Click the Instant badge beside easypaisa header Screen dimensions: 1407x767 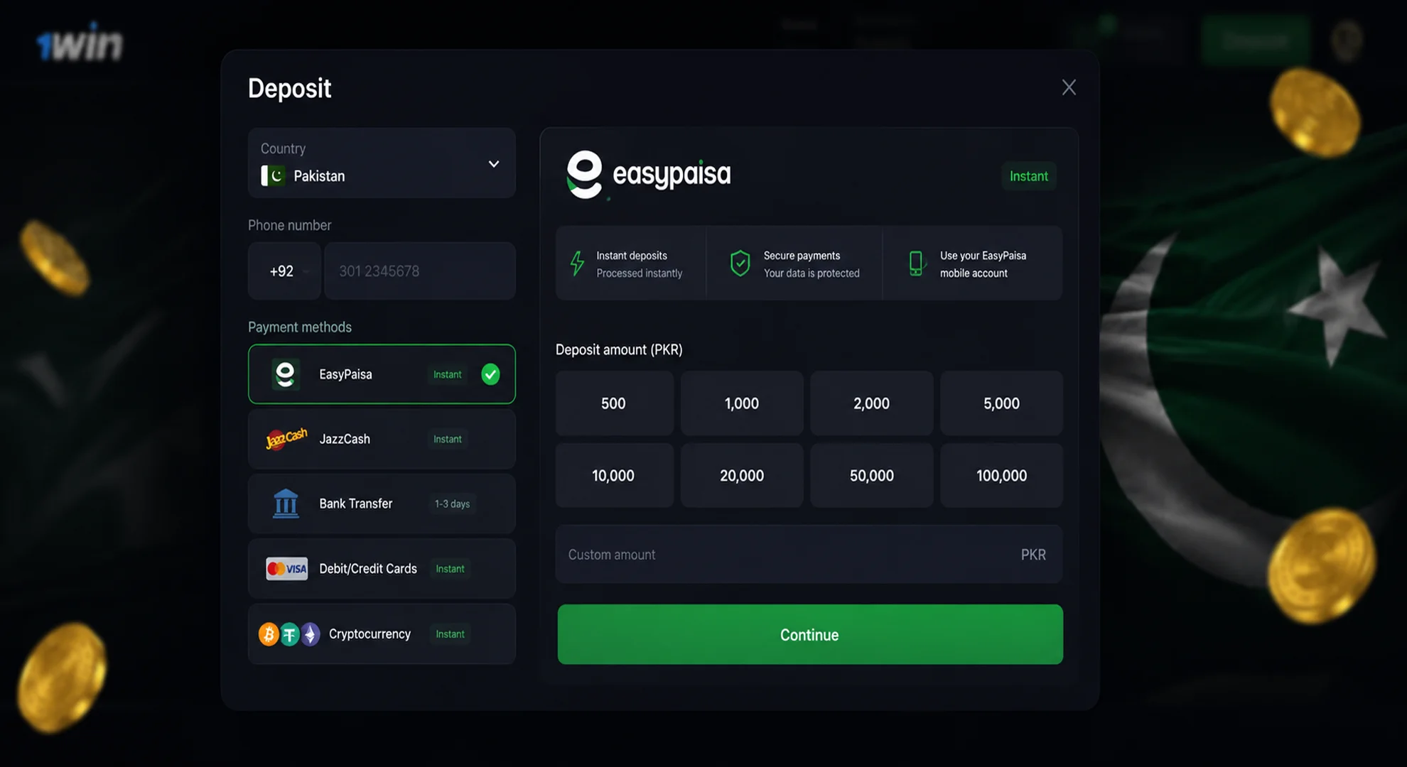click(x=1028, y=176)
